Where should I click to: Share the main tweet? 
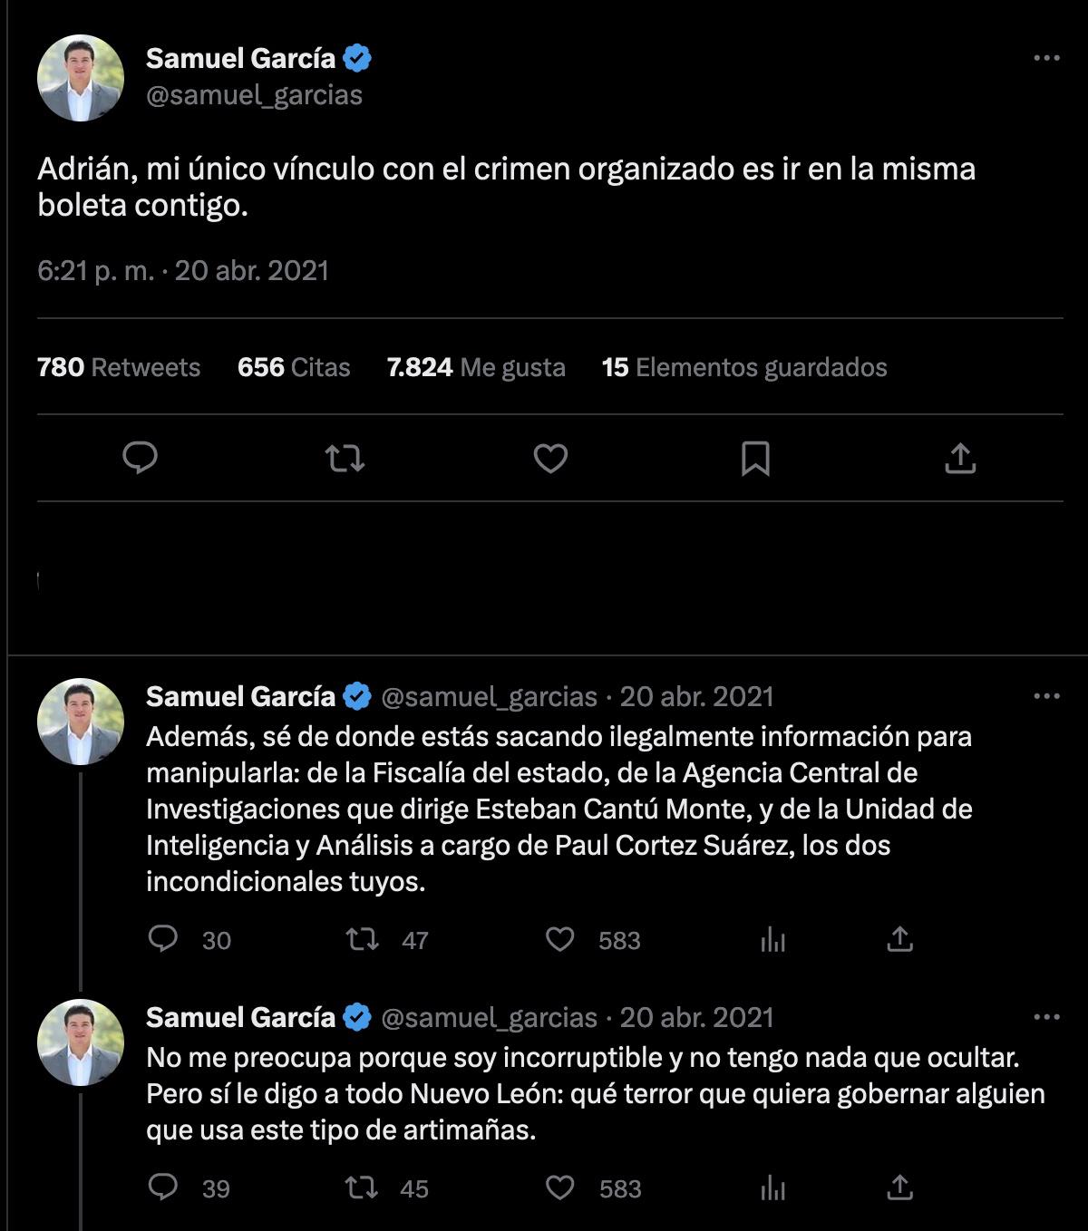pyautogui.click(x=960, y=459)
